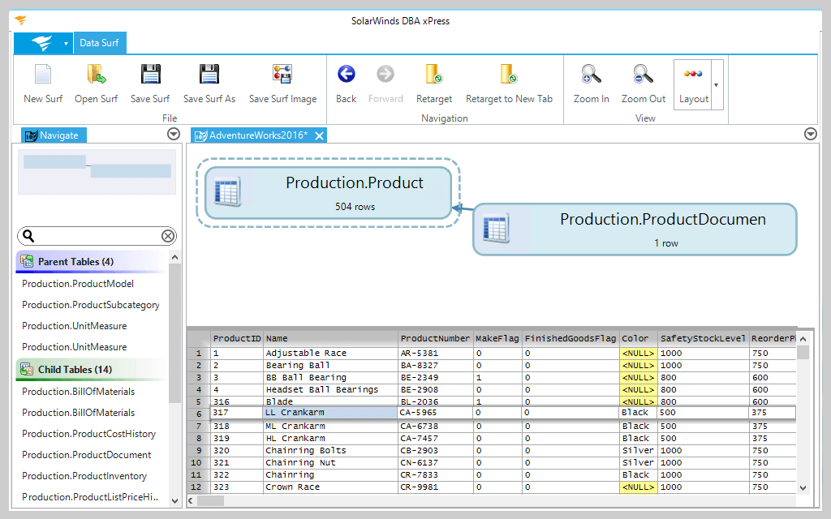Close the AdventureWorks2016 tab
The height and width of the screenshot is (519, 831).
click(x=320, y=135)
